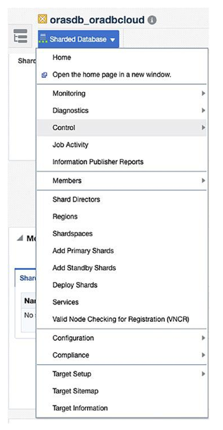
Task: Expand the Monitoring submenu arrow
Action: coord(203,93)
